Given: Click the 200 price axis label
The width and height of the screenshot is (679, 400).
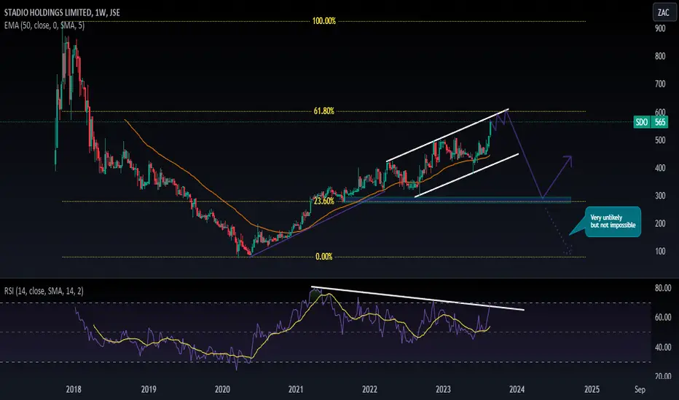Looking at the screenshot, I should tap(660, 223).
